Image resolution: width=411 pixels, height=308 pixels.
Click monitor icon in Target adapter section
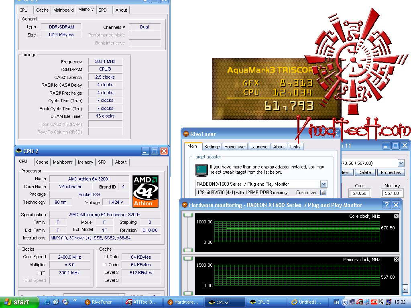point(201,170)
